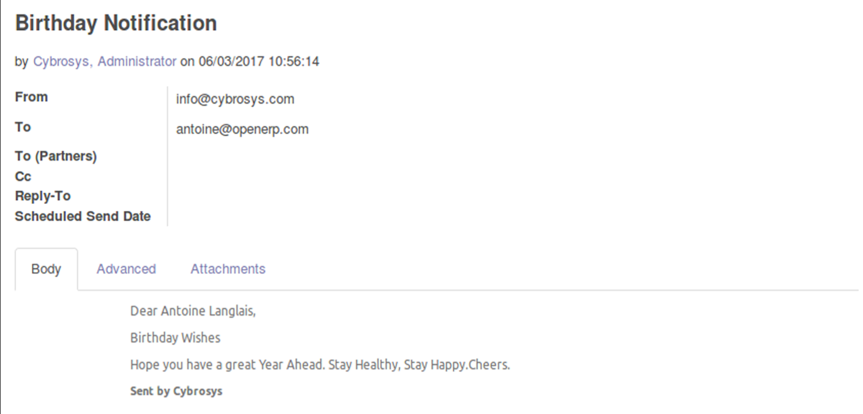Viewport: 863px width, 414px height.
Task: Click the Birthday Notification title
Action: click(116, 23)
